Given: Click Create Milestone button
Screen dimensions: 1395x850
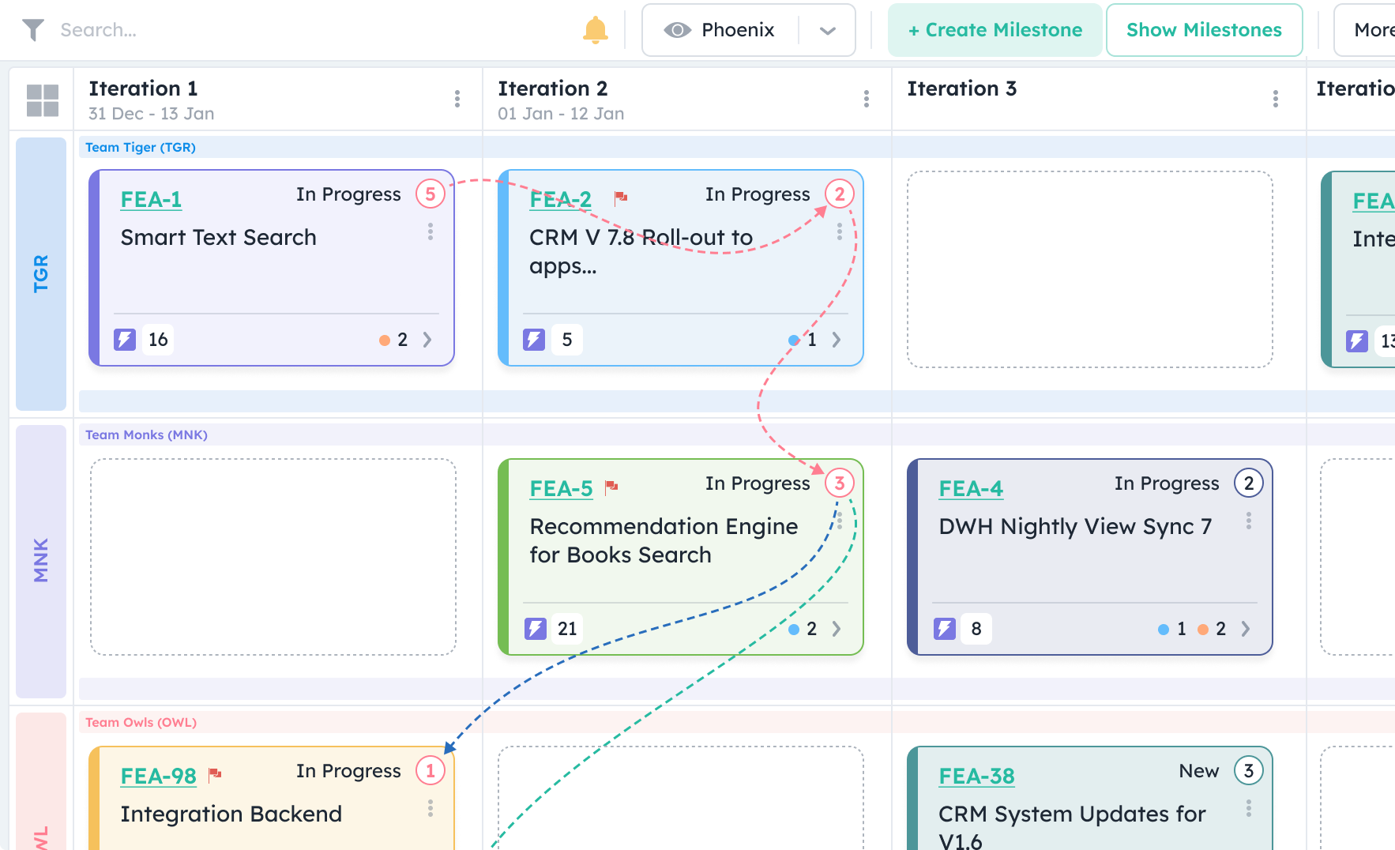Looking at the screenshot, I should [995, 30].
